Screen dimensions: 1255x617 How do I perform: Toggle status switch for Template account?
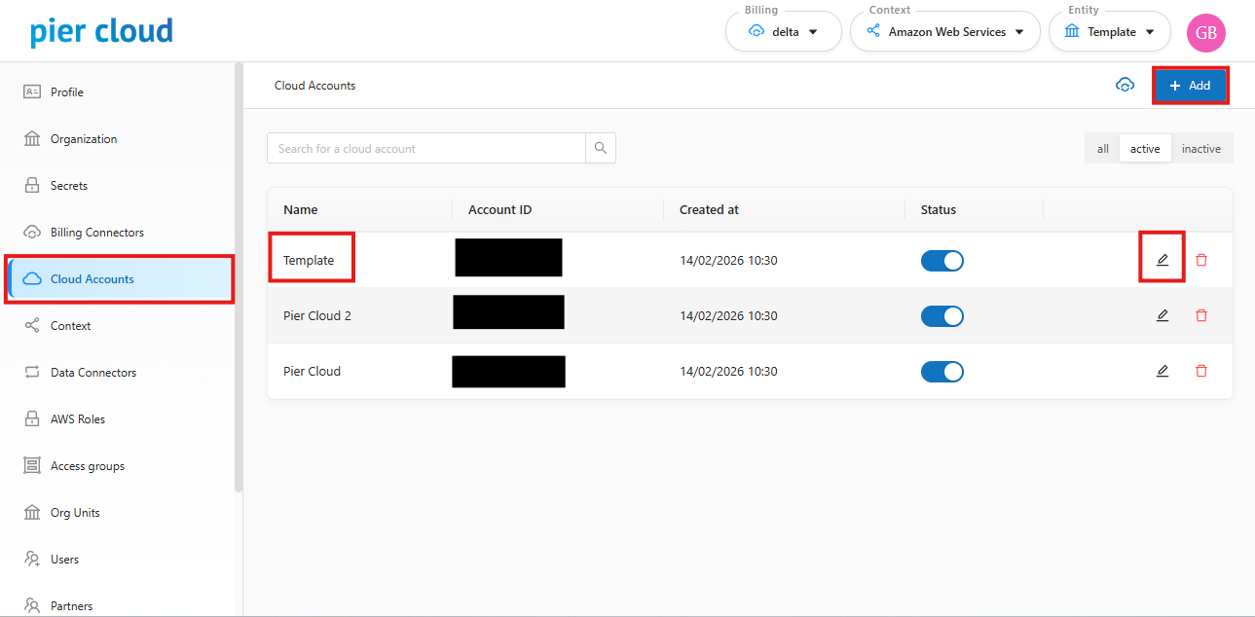click(x=941, y=260)
